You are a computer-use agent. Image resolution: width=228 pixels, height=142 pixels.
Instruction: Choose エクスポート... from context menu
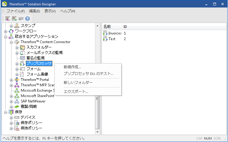pyautogui.click(x=88, y=92)
